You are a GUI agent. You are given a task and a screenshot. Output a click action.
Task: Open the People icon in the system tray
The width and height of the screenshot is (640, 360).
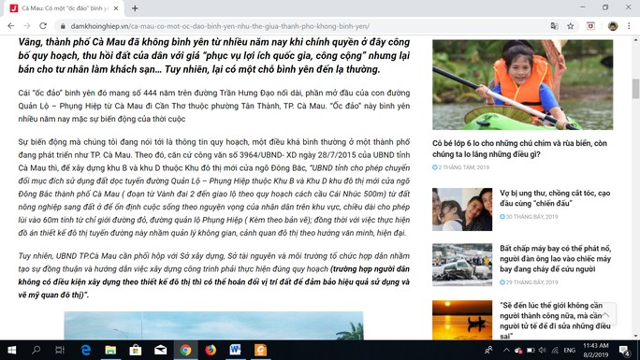(x=488, y=350)
